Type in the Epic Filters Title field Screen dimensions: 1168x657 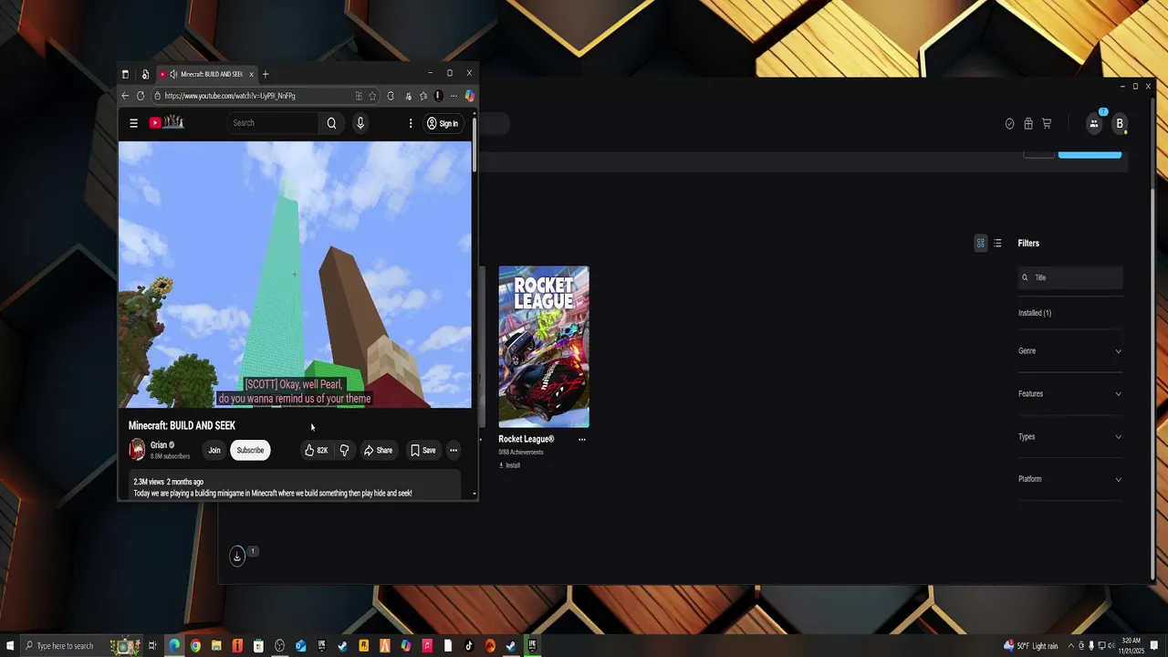[x=1070, y=277]
